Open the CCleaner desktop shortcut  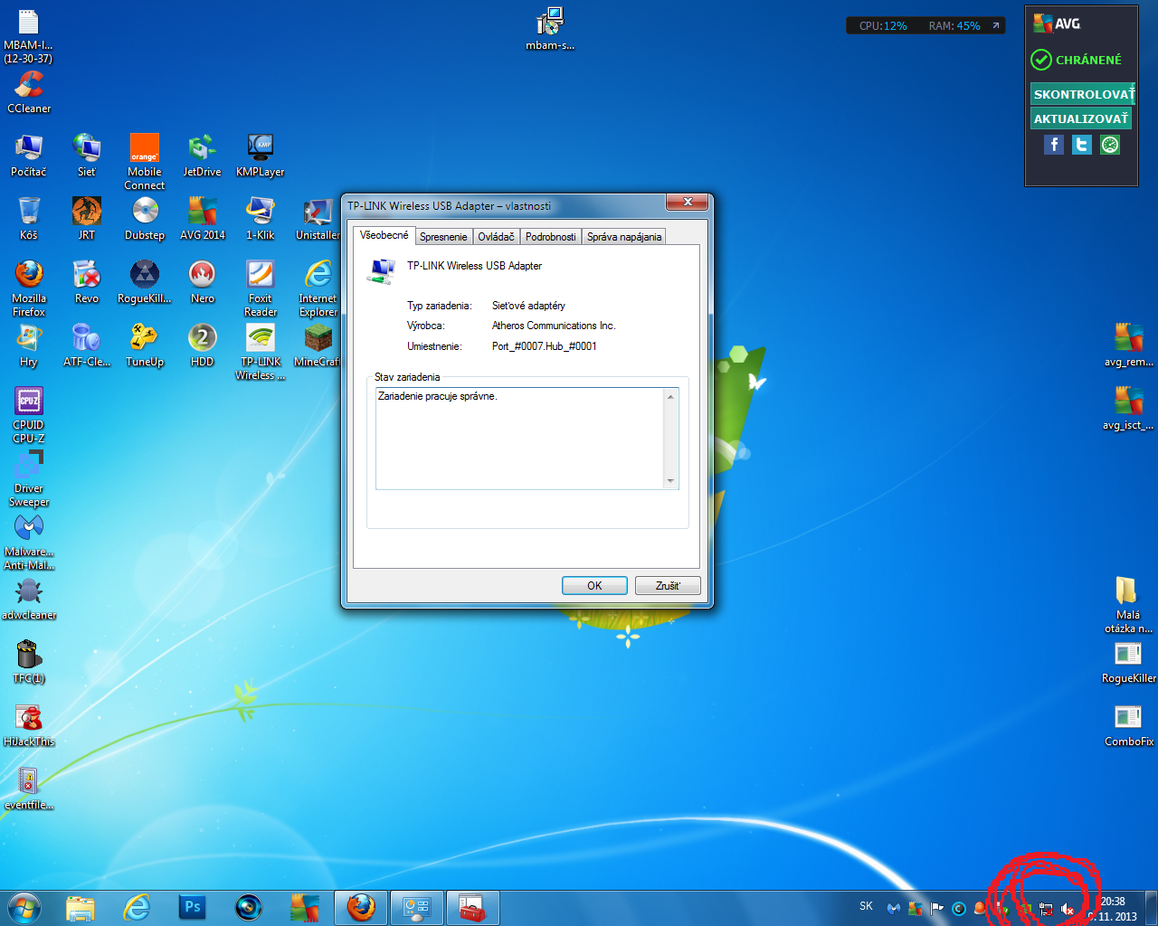(29, 92)
